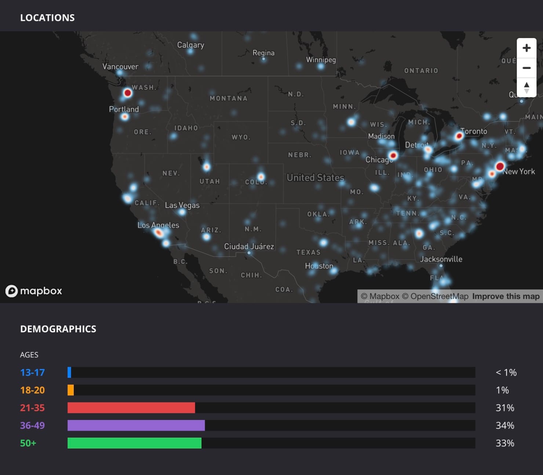This screenshot has height=475, width=543.
Task: Click the Improve this map link
Action: (506, 296)
